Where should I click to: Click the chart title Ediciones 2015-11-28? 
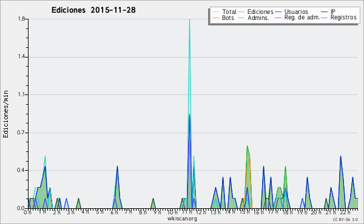coord(93,10)
